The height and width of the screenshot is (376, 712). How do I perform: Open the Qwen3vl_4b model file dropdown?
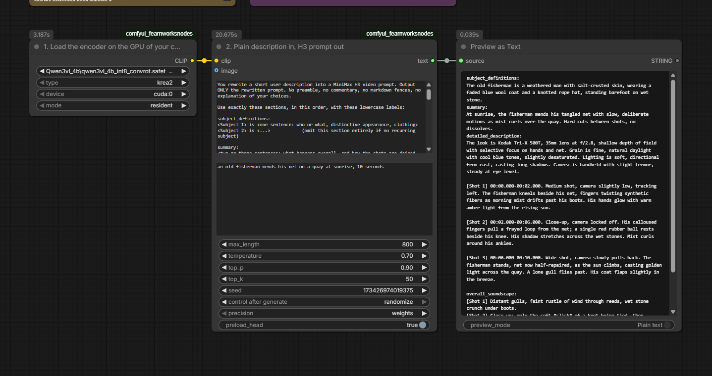click(x=113, y=71)
